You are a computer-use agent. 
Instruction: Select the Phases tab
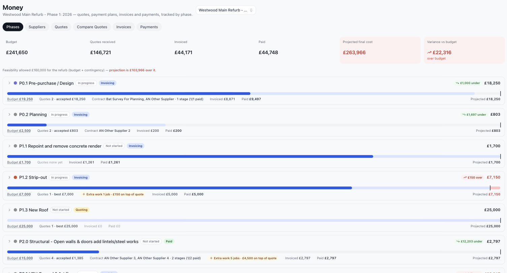(x=13, y=27)
